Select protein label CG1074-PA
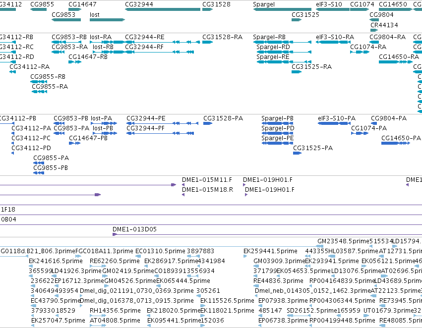The image size is (422, 328). pos(369,128)
